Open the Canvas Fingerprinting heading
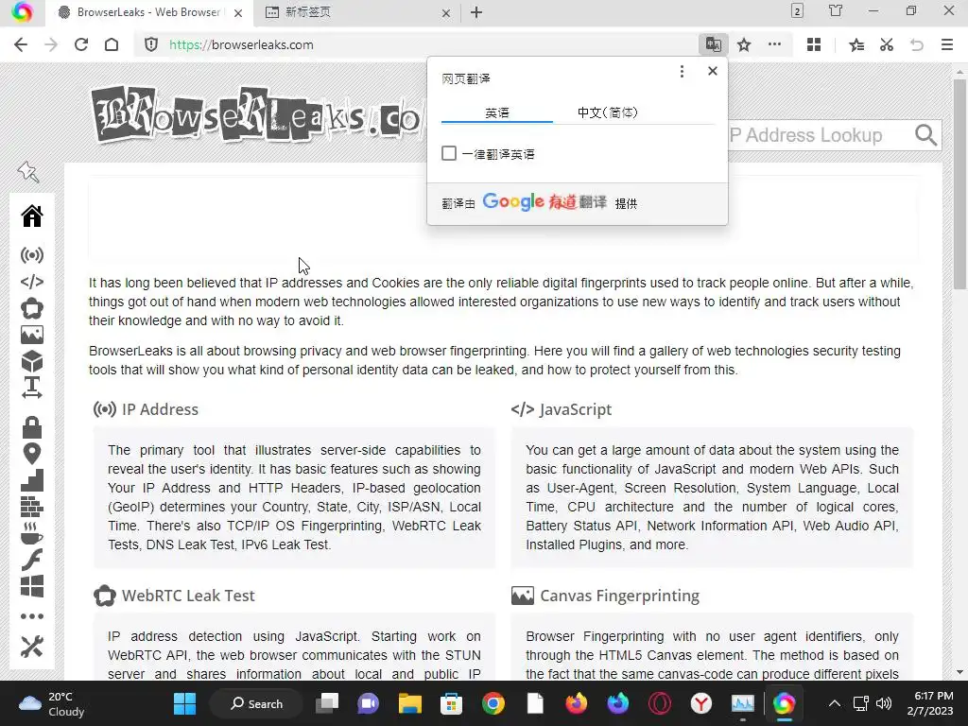 pos(620,596)
